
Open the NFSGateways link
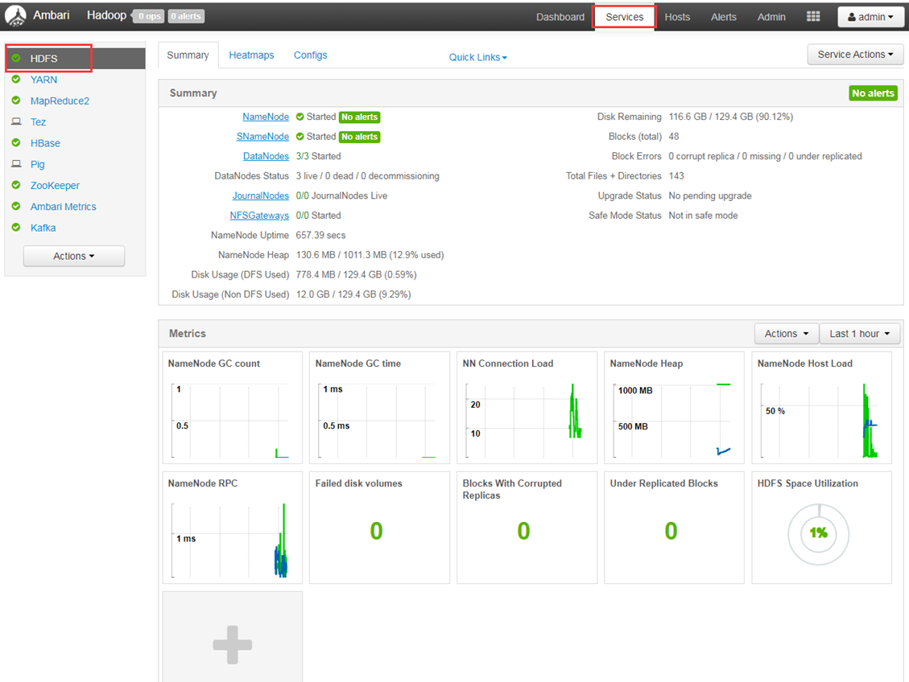point(259,216)
